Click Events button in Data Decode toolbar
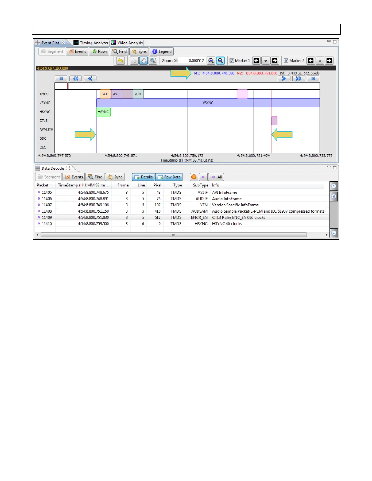372x481 pixels. pyautogui.click(x=74, y=177)
